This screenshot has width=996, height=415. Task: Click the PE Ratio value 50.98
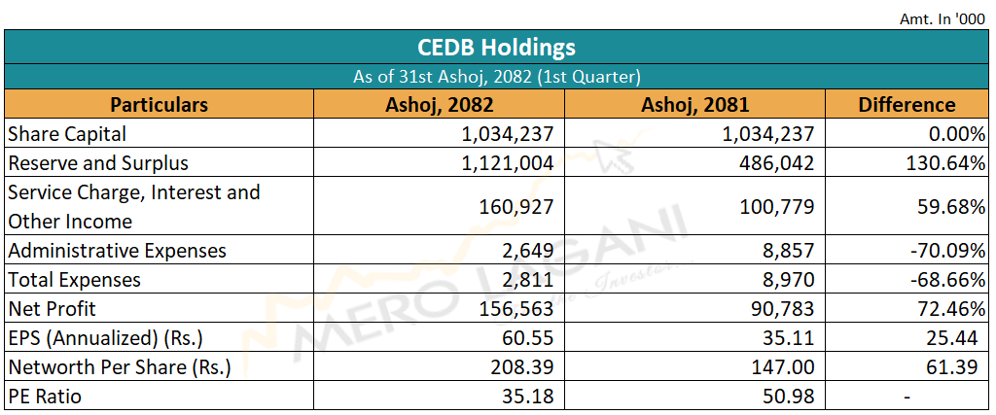pos(787,397)
